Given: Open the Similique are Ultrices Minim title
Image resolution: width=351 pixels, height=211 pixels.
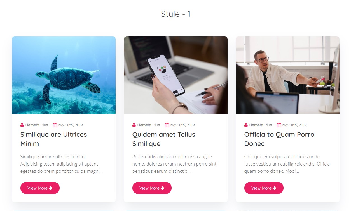Looking at the screenshot, I should (53, 139).
